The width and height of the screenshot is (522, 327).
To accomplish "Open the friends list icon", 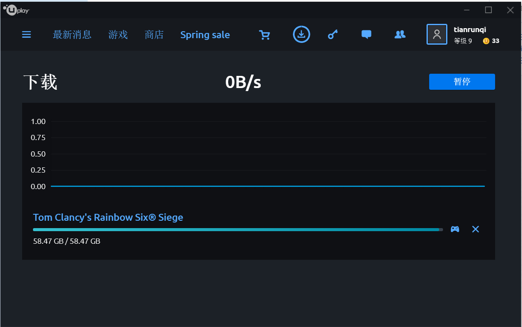I will [400, 34].
